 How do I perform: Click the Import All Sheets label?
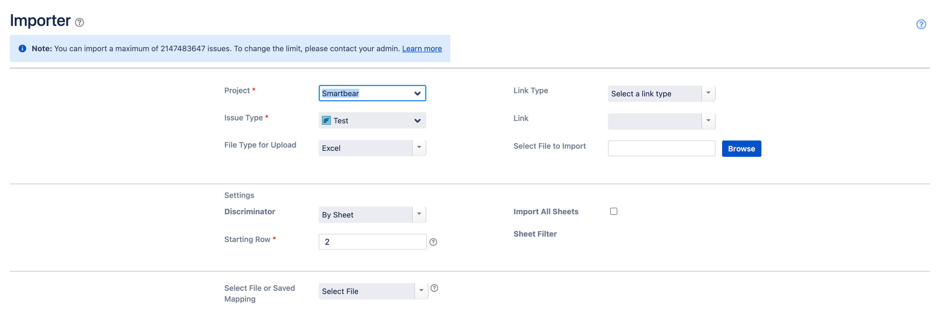[x=546, y=211]
